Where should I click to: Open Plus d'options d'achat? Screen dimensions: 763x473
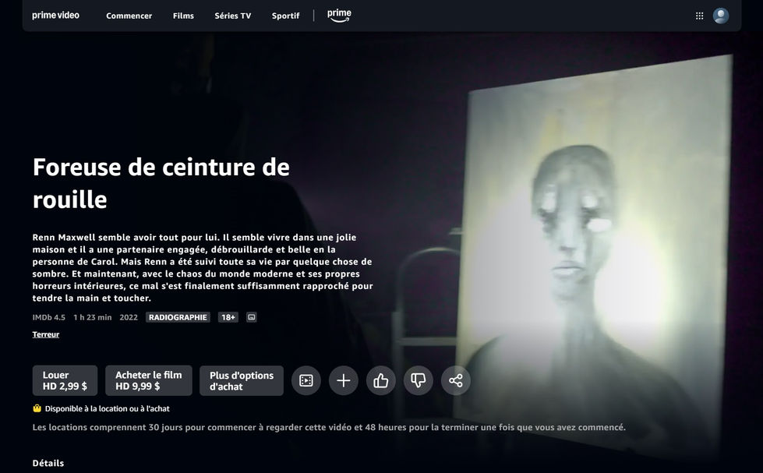[x=242, y=380]
